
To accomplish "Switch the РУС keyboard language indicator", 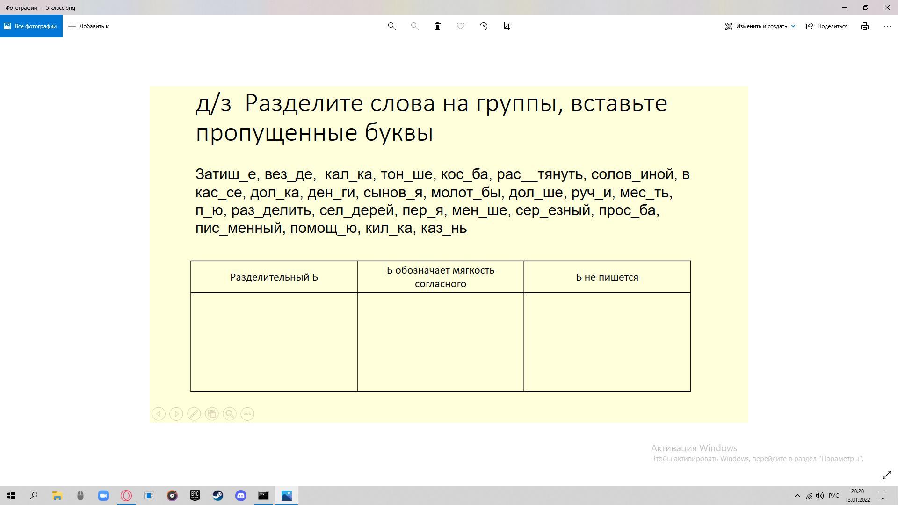I will click(833, 496).
